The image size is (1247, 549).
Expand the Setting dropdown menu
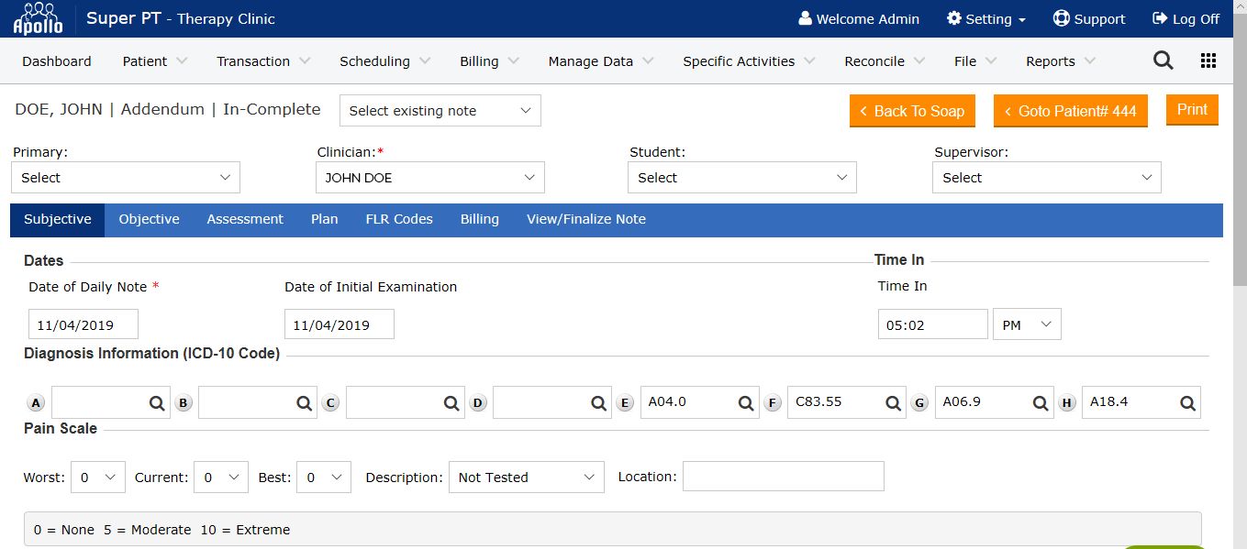tap(986, 18)
